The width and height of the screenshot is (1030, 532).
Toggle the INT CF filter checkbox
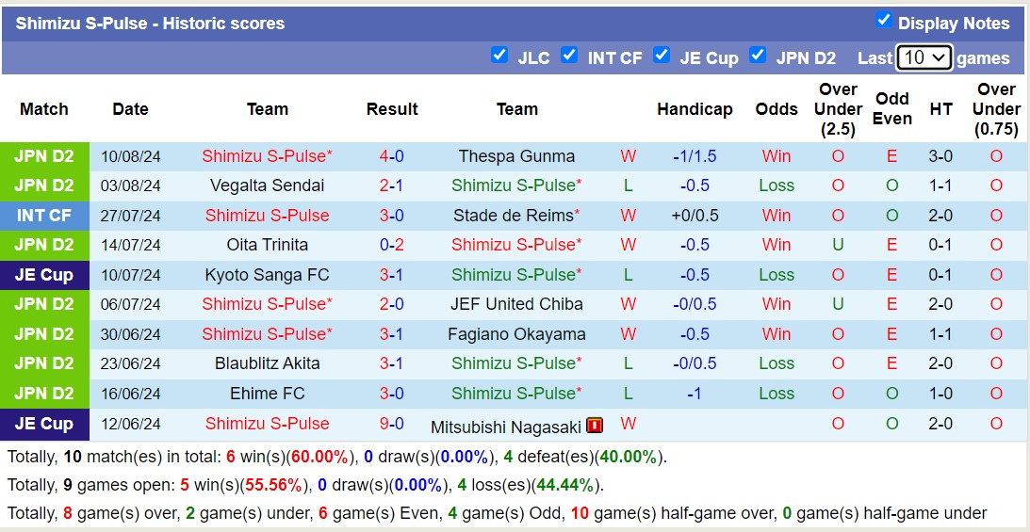[569, 55]
